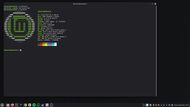Screen dimensions: 190x107
Task: Click the 'Uptime: 35 mins' line
Action: pos(44,20)
